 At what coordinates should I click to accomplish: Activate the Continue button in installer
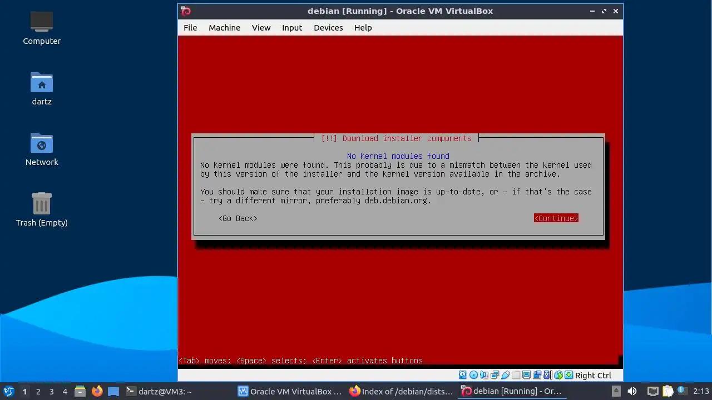556,218
